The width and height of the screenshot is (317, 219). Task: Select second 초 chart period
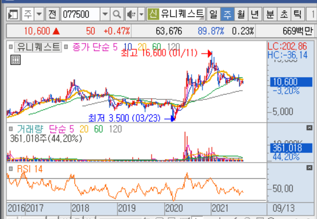click(284, 14)
